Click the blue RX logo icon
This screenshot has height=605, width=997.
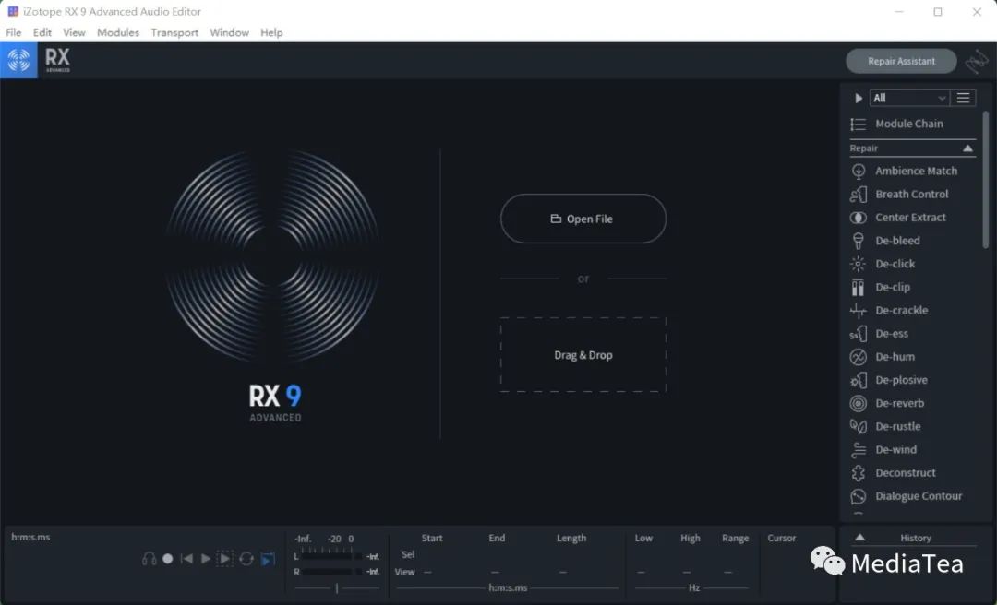[x=18, y=60]
